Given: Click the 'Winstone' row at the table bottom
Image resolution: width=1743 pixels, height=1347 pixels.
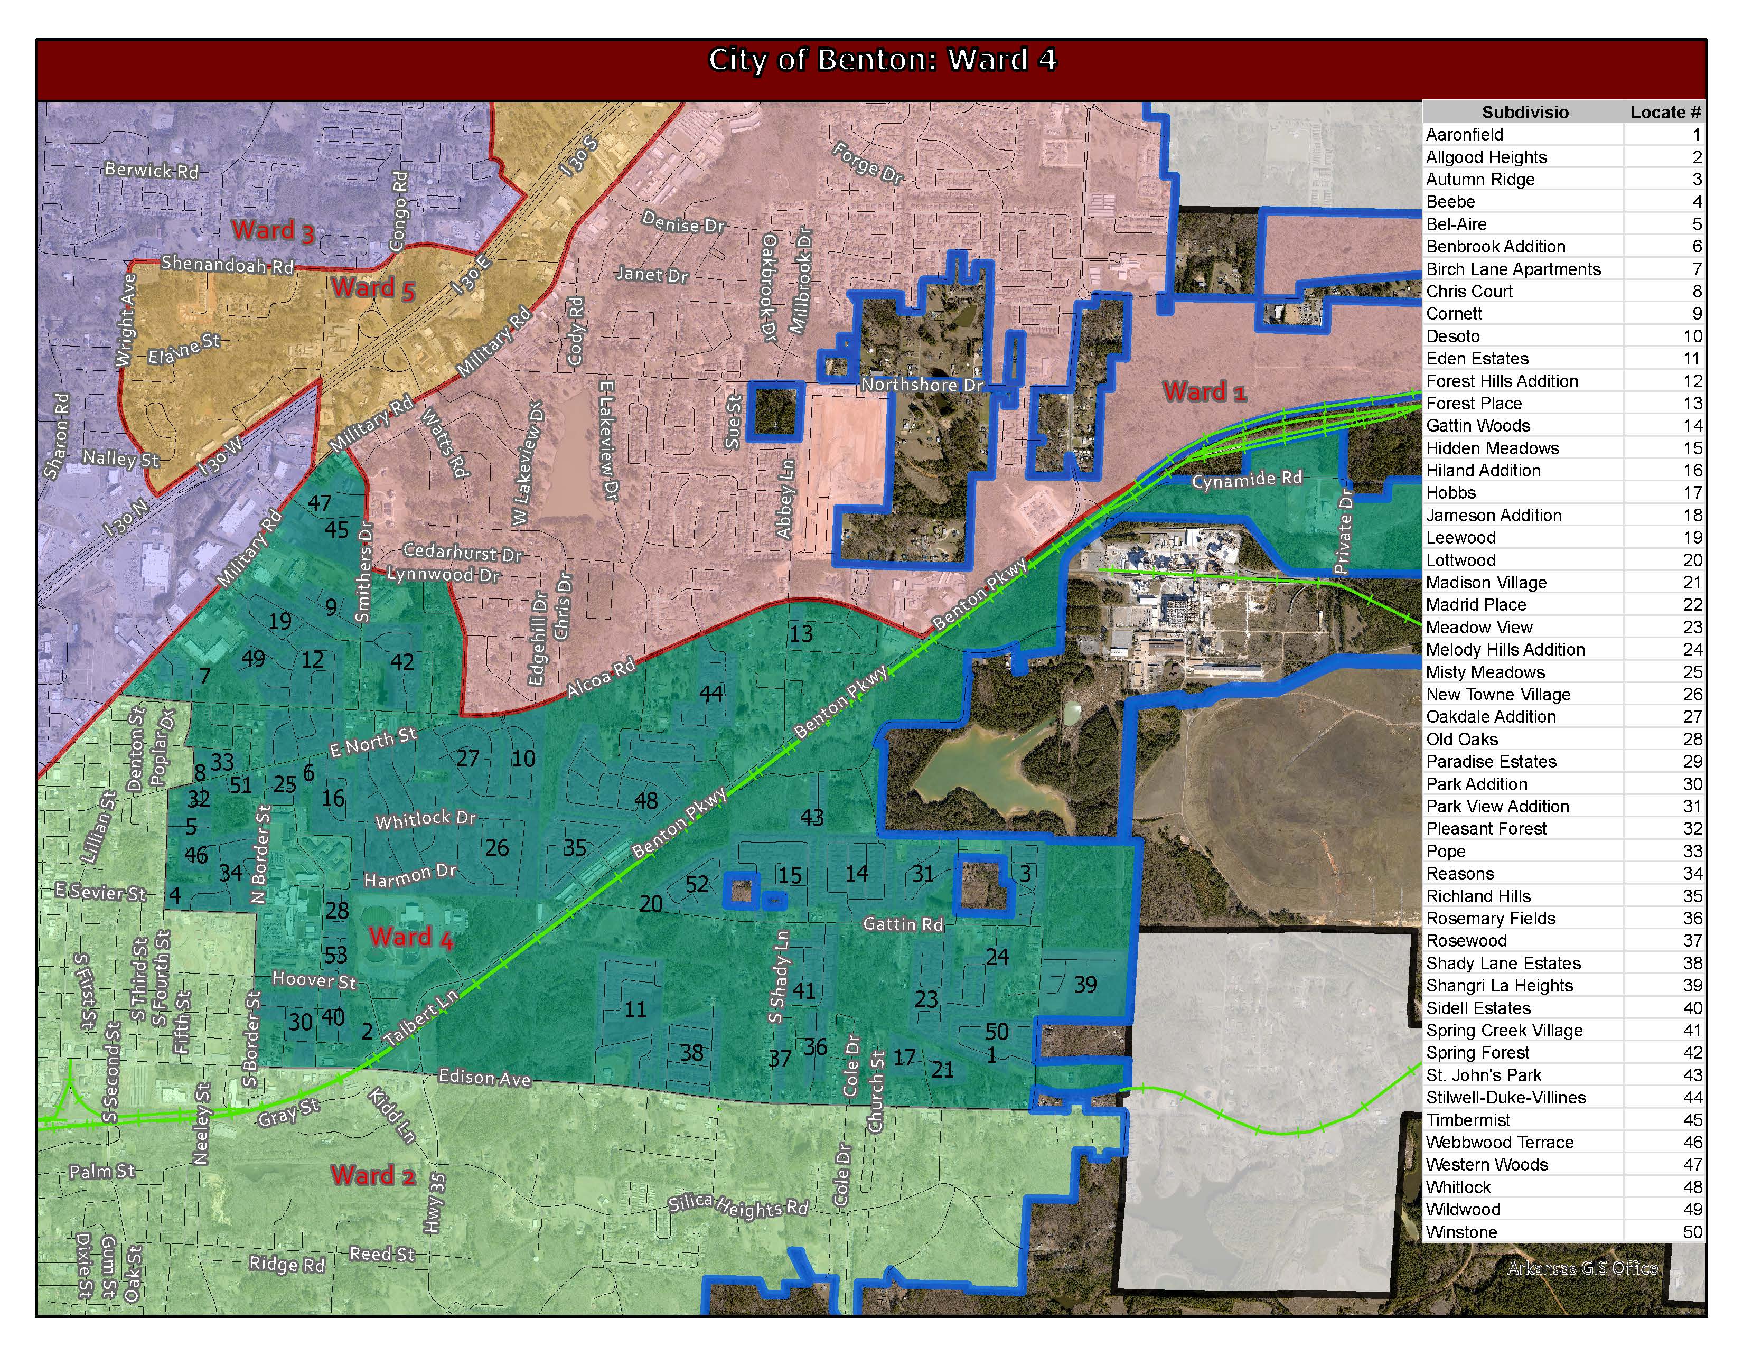Looking at the screenshot, I should [1563, 1232].
